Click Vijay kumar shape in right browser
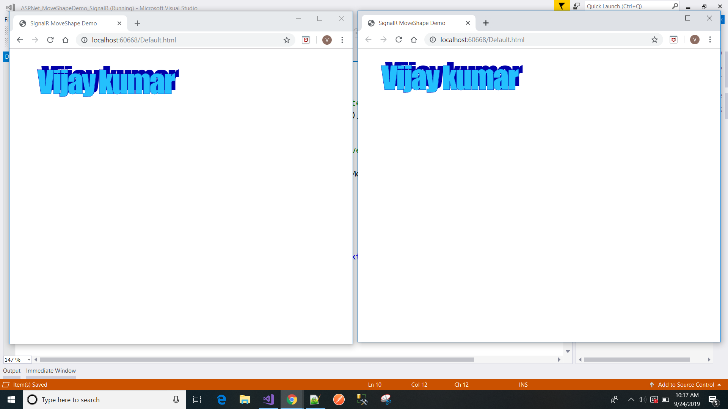The height and width of the screenshot is (409, 728). point(452,77)
